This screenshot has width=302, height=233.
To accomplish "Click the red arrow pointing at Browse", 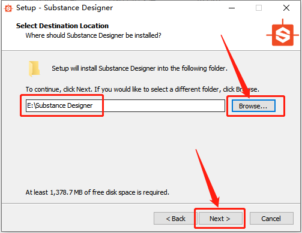I will [235, 66].
